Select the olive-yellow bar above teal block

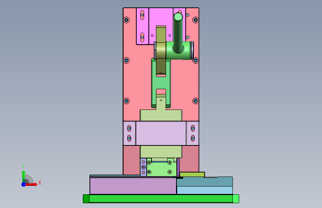point(192,175)
